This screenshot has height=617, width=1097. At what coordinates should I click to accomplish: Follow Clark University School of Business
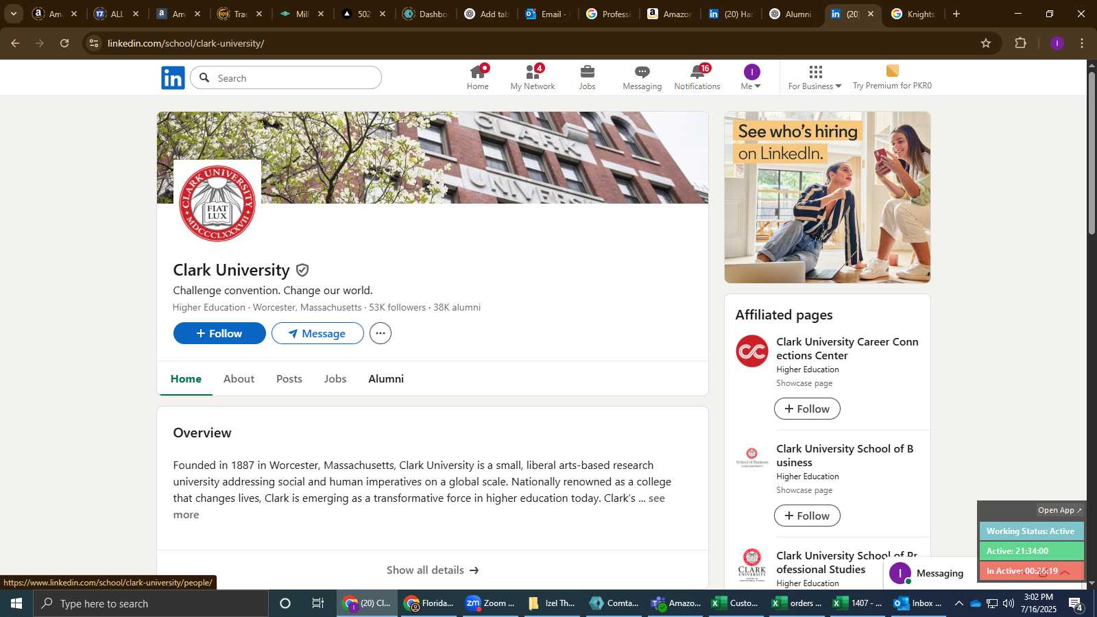pyautogui.click(x=807, y=516)
